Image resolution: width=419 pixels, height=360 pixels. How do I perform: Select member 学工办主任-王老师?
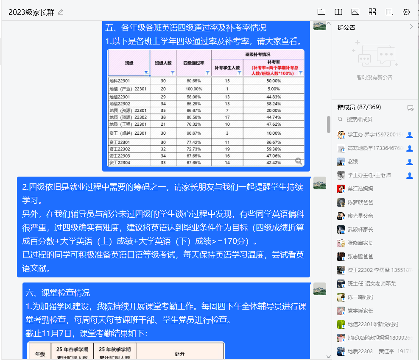[x=369, y=175]
